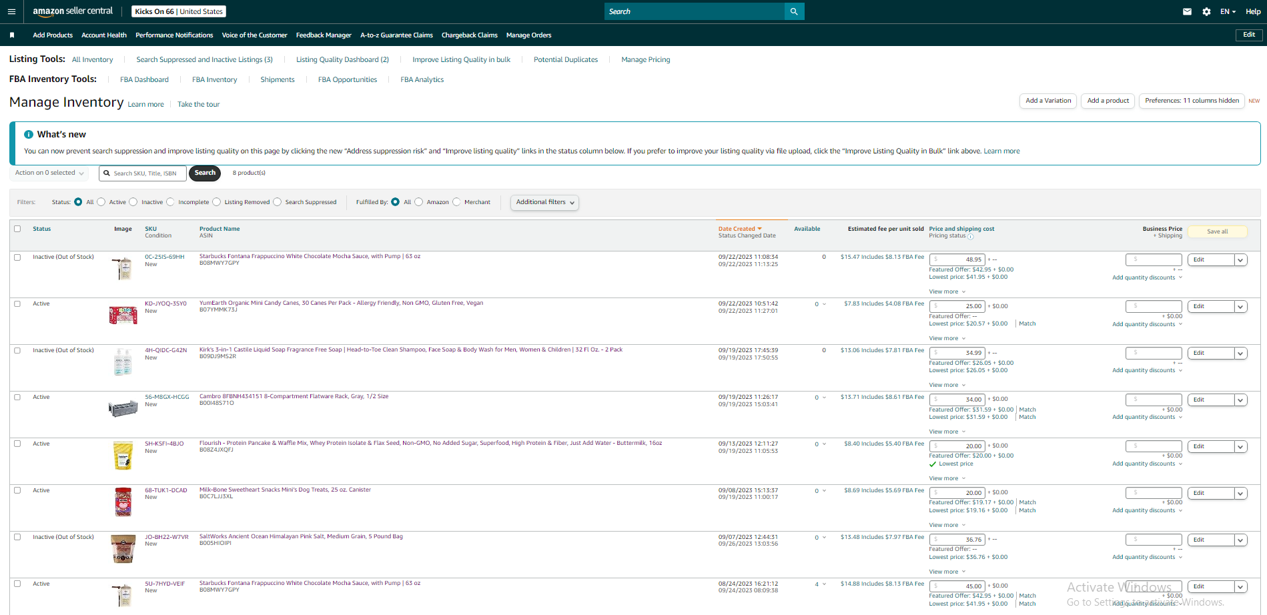Select the checkbox for SKU 4H-QIDC-G42N
This screenshot has width=1267, height=615.
click(x=17, y=350)
